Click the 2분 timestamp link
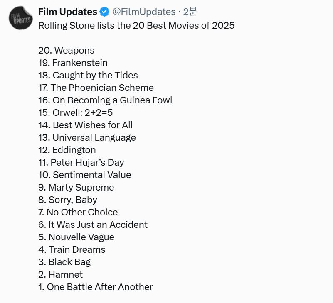 click(x=190, y=12)
